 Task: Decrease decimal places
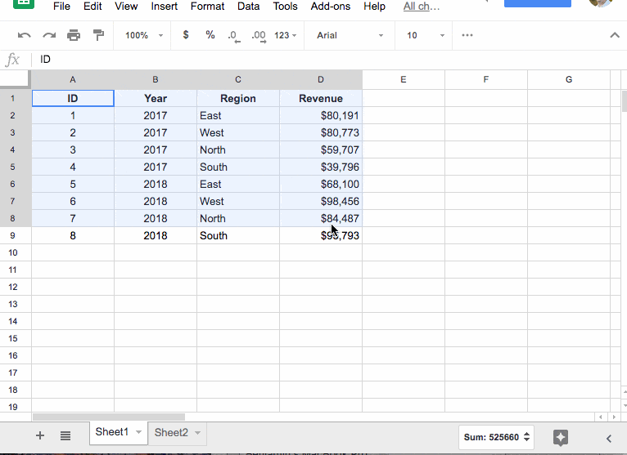pyautogui.click(x=233, y=35)
